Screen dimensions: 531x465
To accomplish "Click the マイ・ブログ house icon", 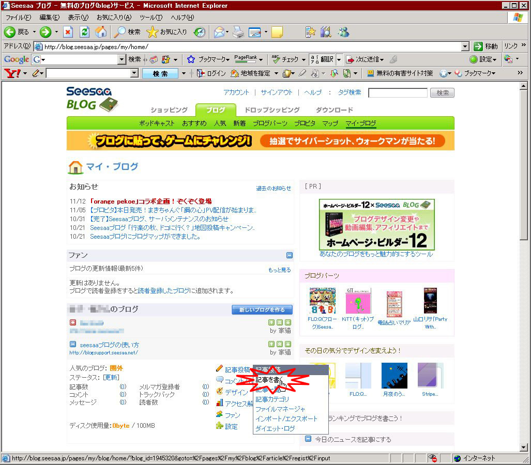I will pos(78,167).
